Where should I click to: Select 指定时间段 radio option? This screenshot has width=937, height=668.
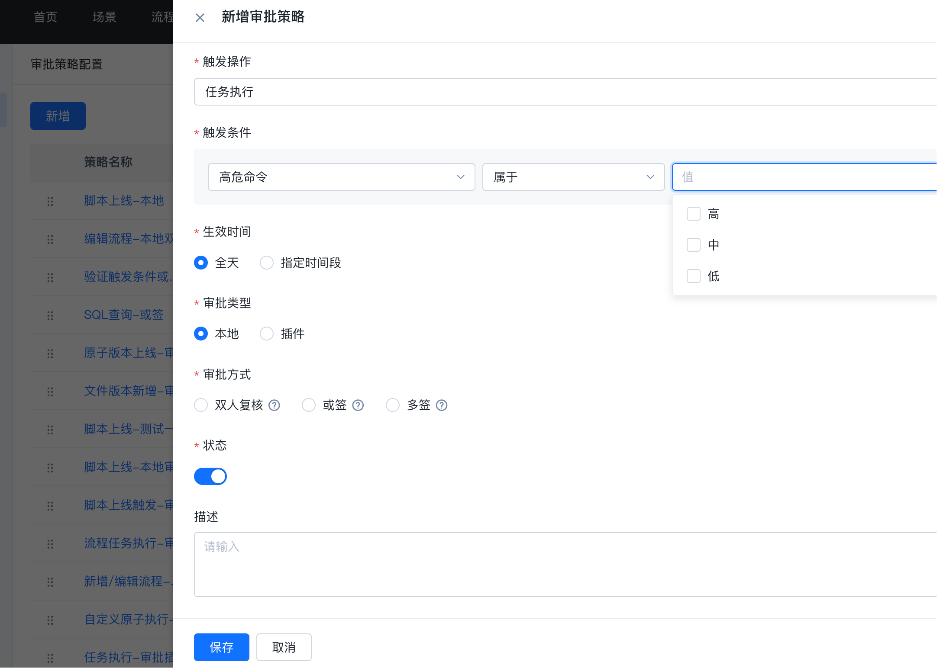[x=267, y=263]
